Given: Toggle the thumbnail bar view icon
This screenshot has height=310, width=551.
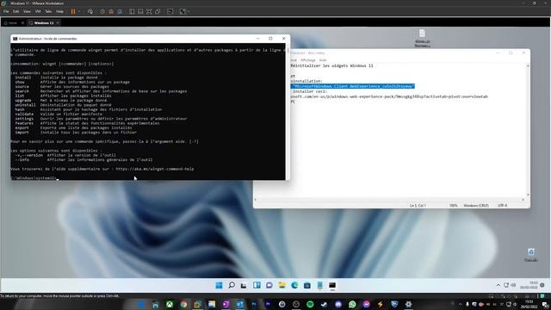Looking at the screenshot, I should coord(140,11).
